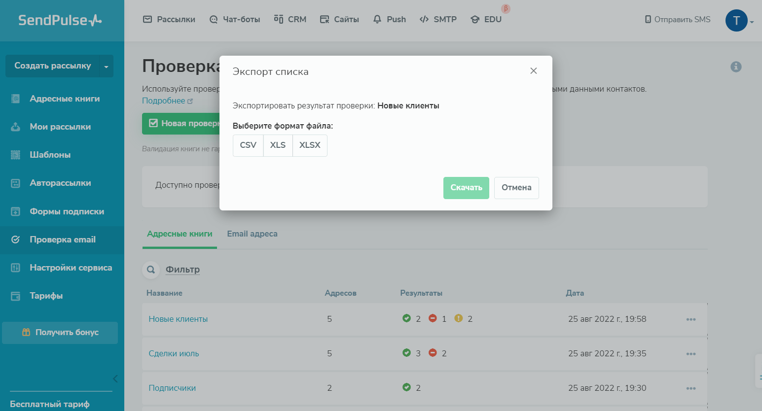
Task: Switch to the Email адреса tab
Action: point(252,234)
